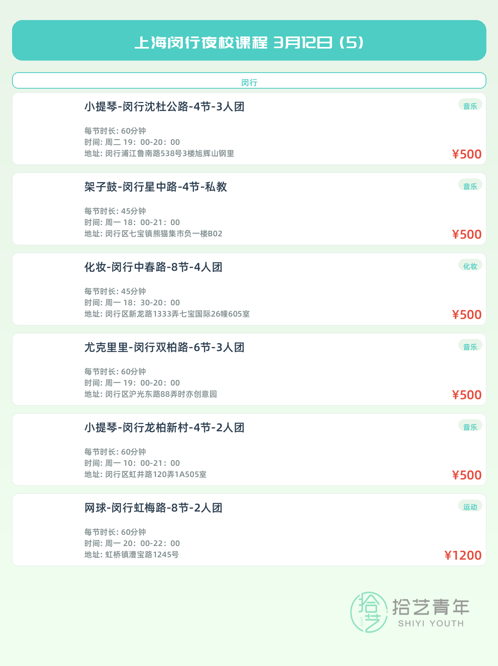Open the 架子鼓-闵行星中路-4节-私教 course

[156, 187]
